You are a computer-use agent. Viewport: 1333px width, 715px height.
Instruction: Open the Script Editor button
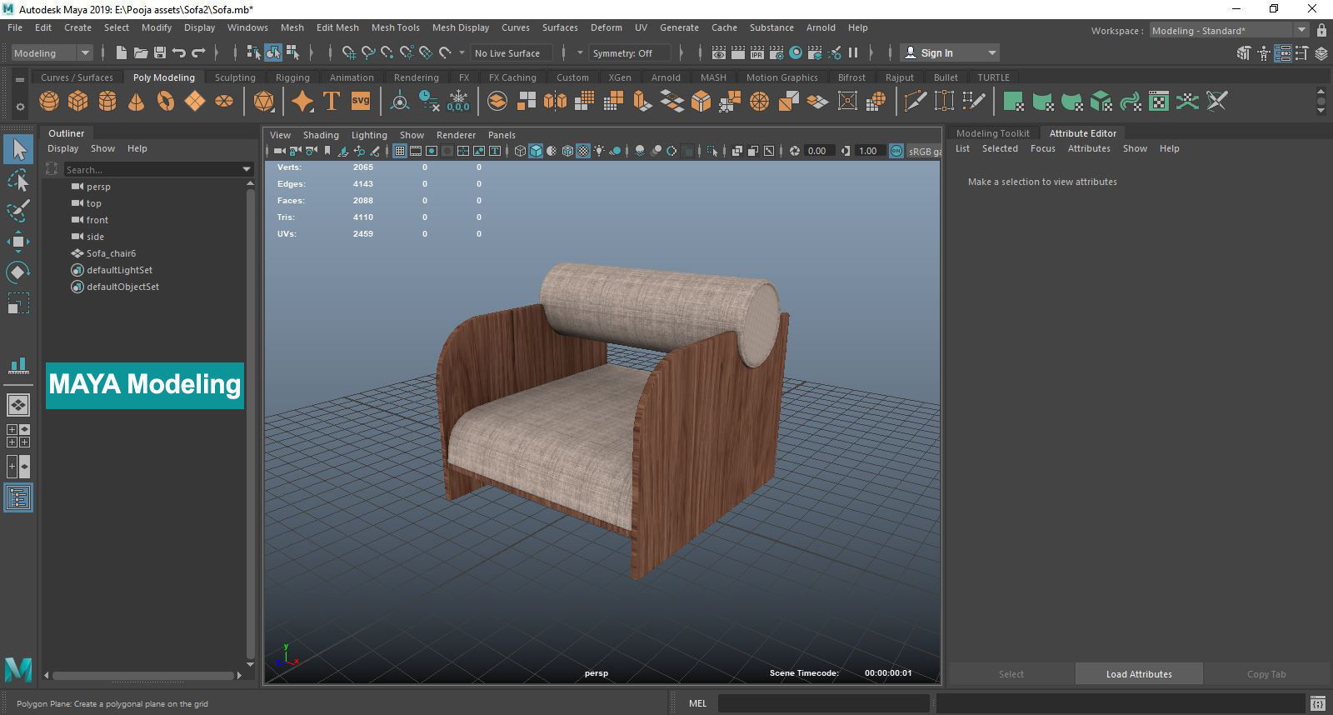tap(1317, 703)
